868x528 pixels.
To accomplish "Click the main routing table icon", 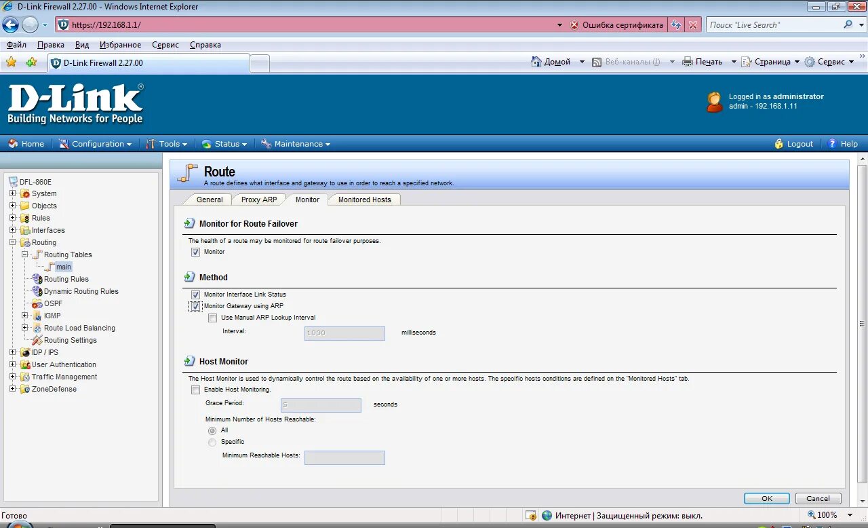I will pos(50,267).
